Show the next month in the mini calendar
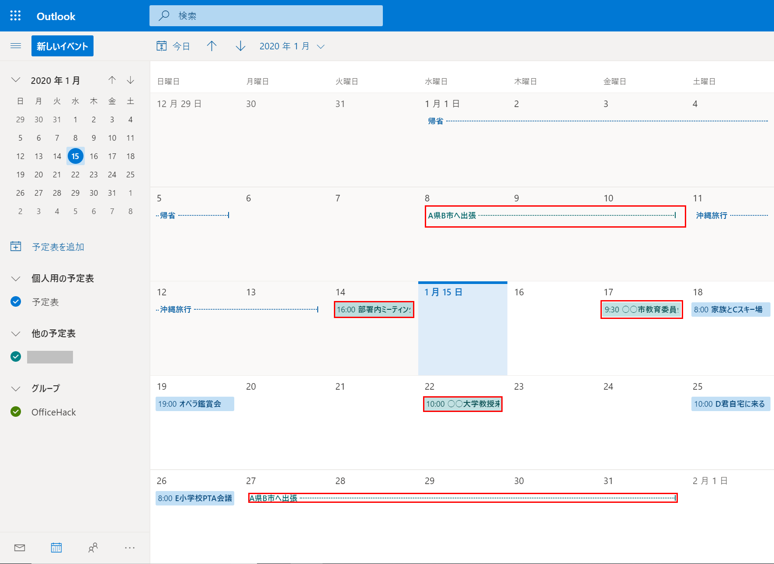774x564 pixels. (x=130, y=80)
